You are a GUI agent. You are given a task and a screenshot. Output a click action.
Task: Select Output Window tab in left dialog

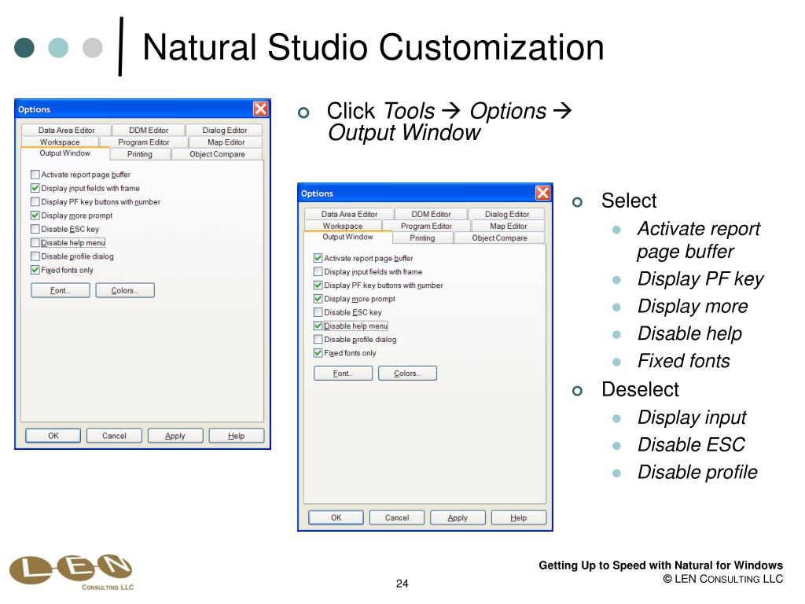tap(64, 153)
